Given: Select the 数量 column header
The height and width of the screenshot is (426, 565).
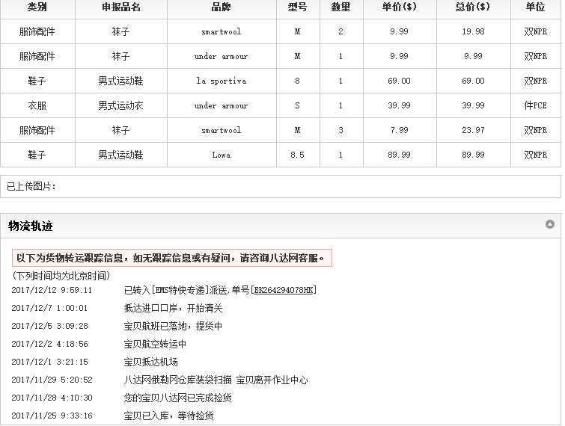Looking at the screenshot, I should tap(340, 7).
